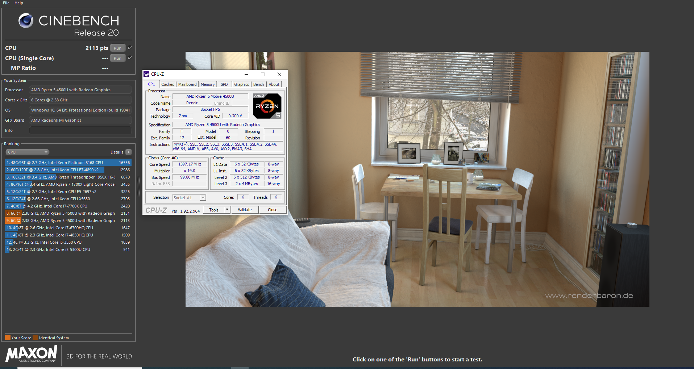This screenshot has height=369, width=694.
Task: Select the Ryzen 5 4500U row scoring 2131
Action: pyautogui.click(x=68, y=213)
